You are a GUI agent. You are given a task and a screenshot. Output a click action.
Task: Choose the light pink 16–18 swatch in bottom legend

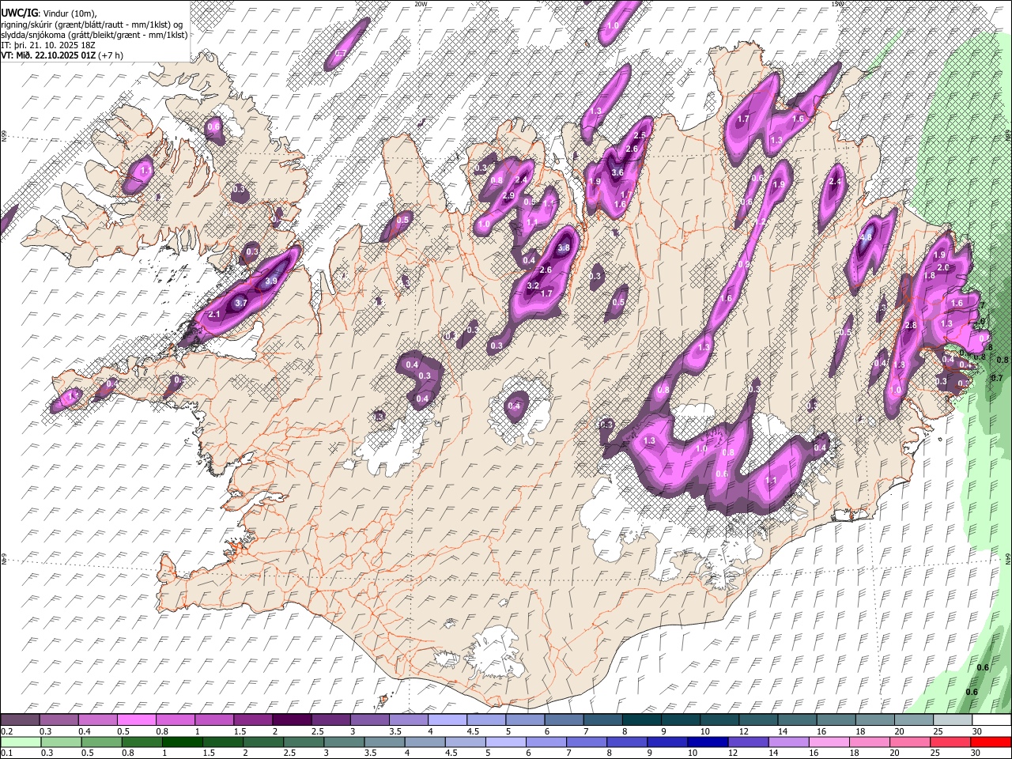point(829,742)
